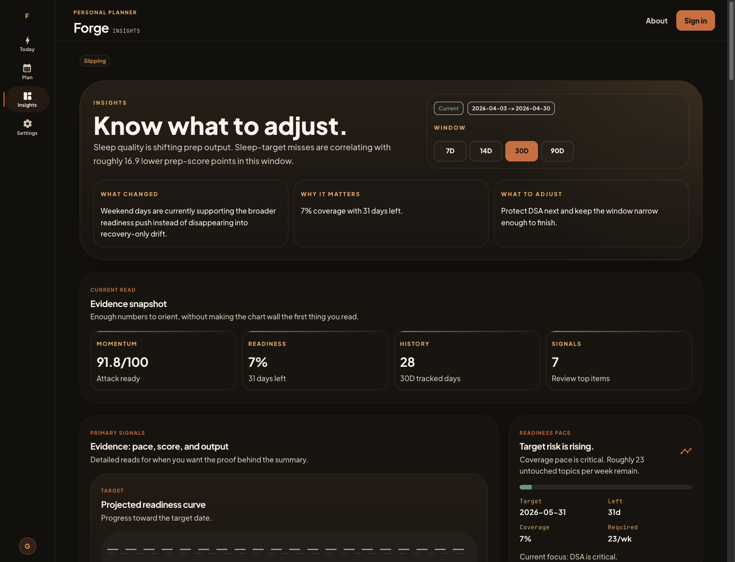This screenshot has width=735, height=562.
Task: Click the What to Adjust card
Action: click(x=592, y=214)
